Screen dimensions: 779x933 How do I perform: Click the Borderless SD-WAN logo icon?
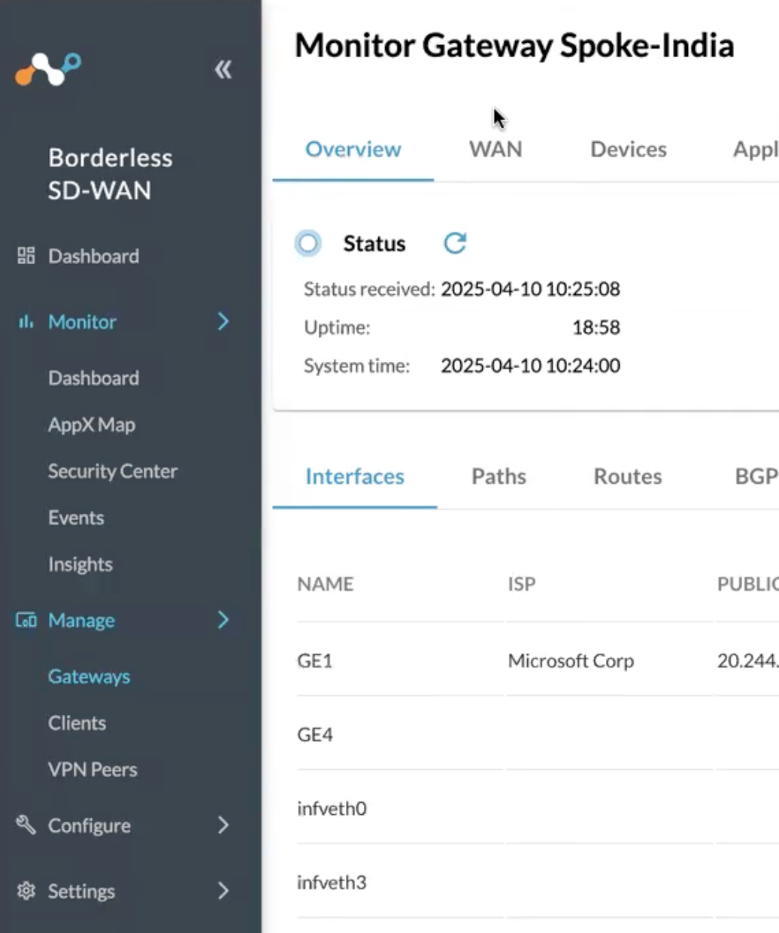pos(48,69)
